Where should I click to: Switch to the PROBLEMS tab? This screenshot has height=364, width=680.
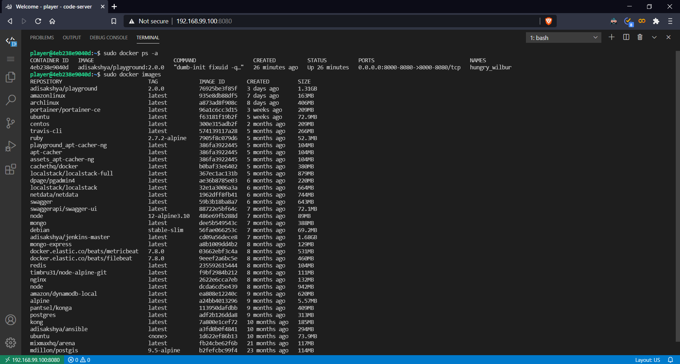(42, 37)
